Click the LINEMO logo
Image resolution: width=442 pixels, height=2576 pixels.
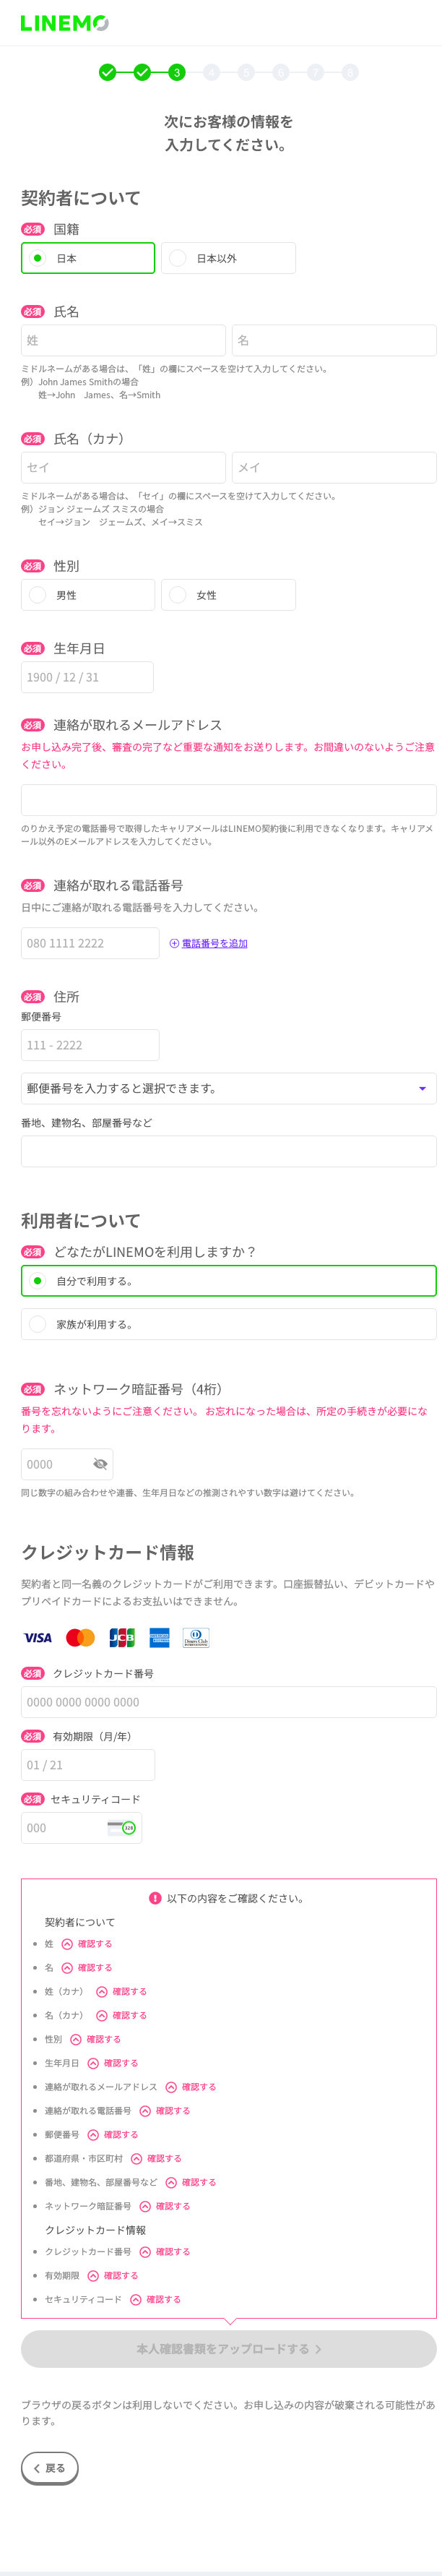pyautogui.click(x=65, y=23)
